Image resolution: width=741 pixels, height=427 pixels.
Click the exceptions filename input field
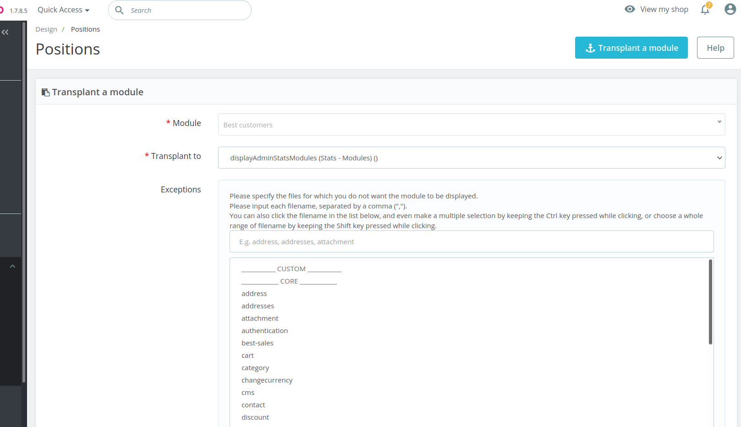pos(471,241)
